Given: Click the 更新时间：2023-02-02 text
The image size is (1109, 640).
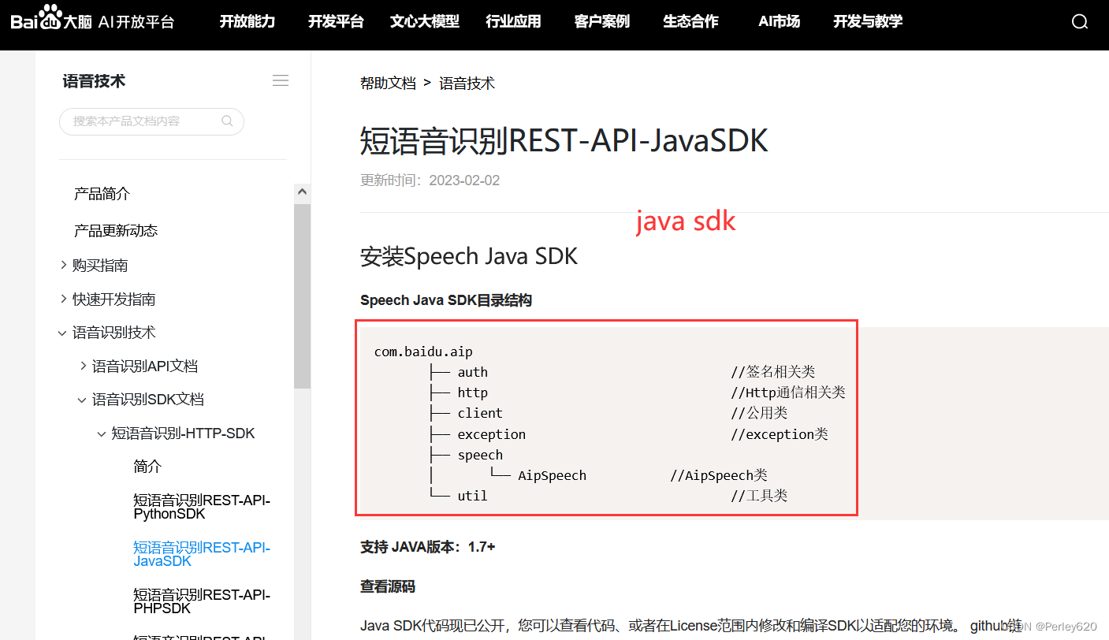Looking at the screenshot, I should (430, 180).
